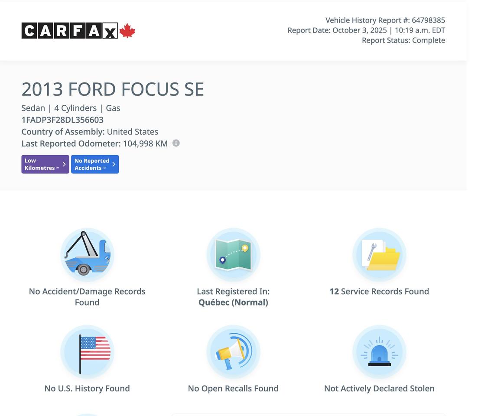
Task: Click 'No U.S. History Found' text
Action: tap(87, 388)
